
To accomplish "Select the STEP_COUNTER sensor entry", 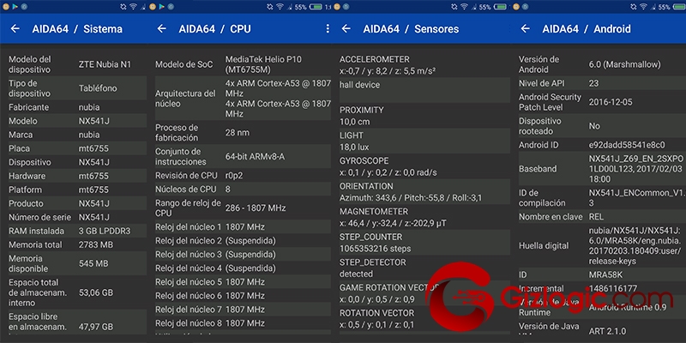I will [x=424, y=243].
